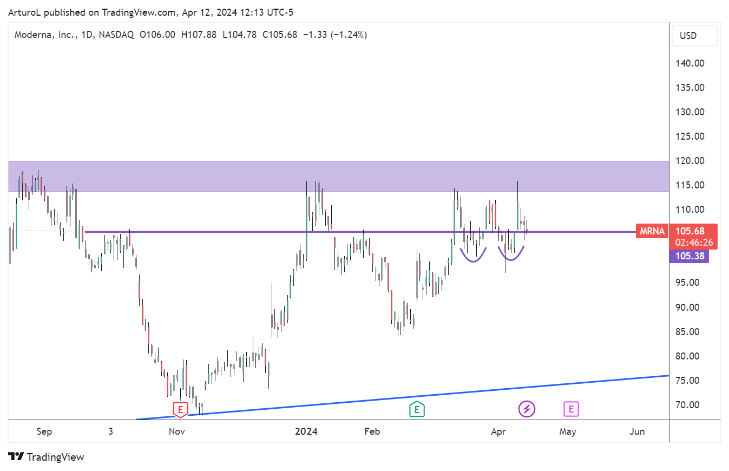Select the horizontal line at 105.38
The height and width of the screenshot is (471, 729).
[360, 232]
